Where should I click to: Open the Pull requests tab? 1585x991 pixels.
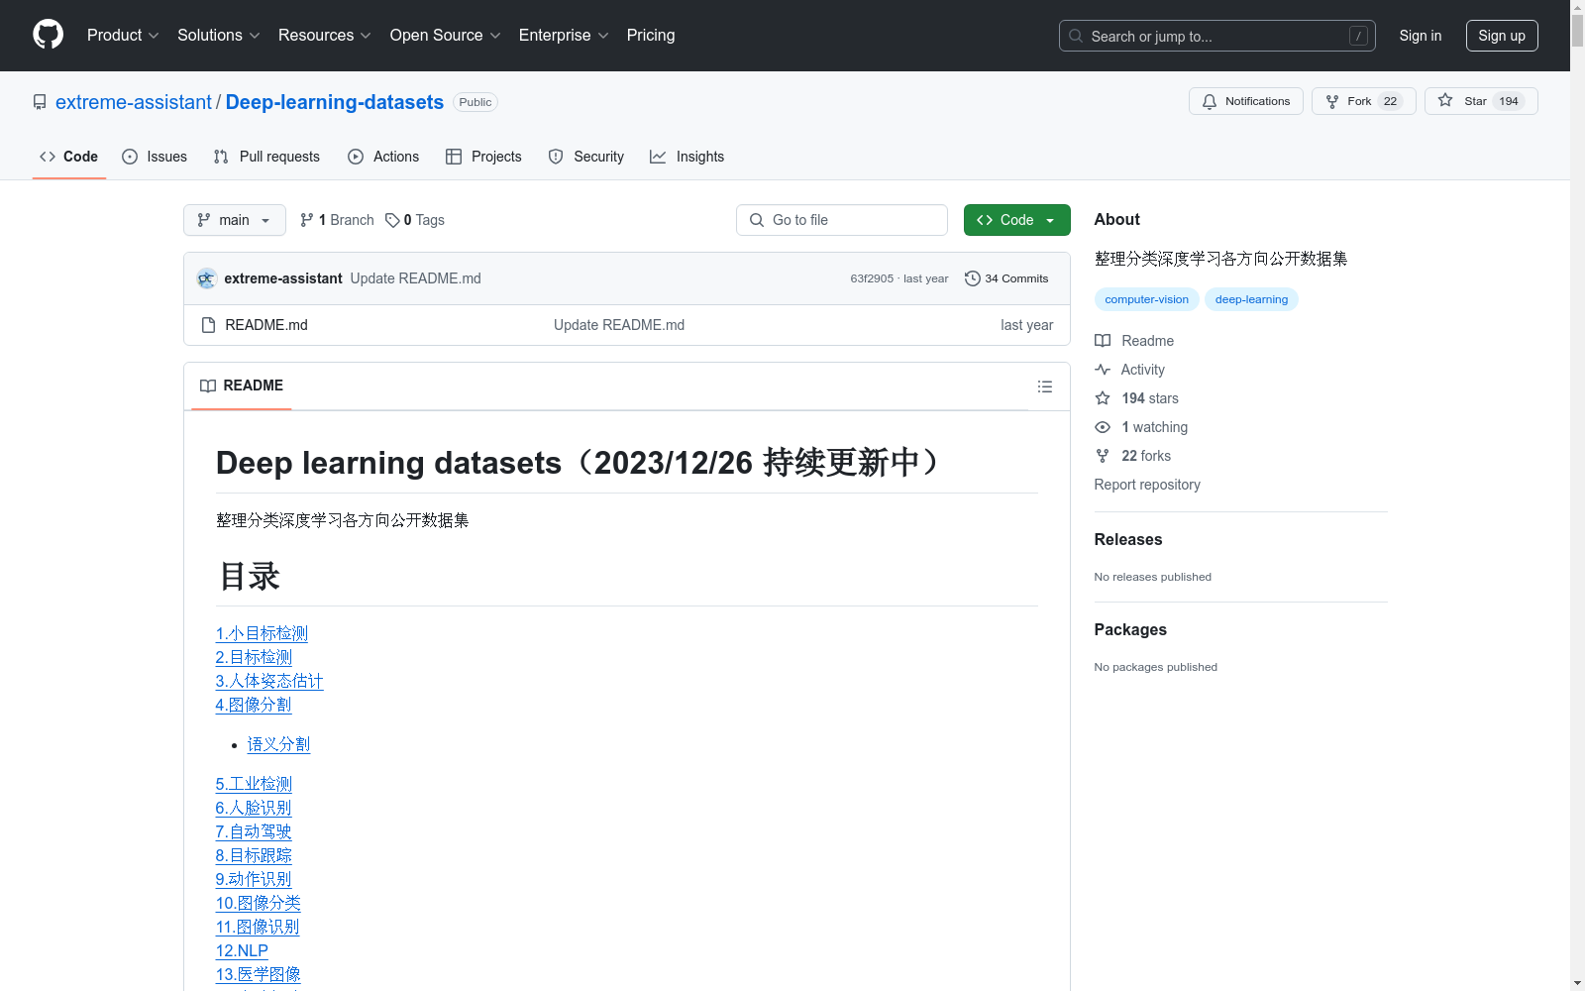(x=266, y=157)
